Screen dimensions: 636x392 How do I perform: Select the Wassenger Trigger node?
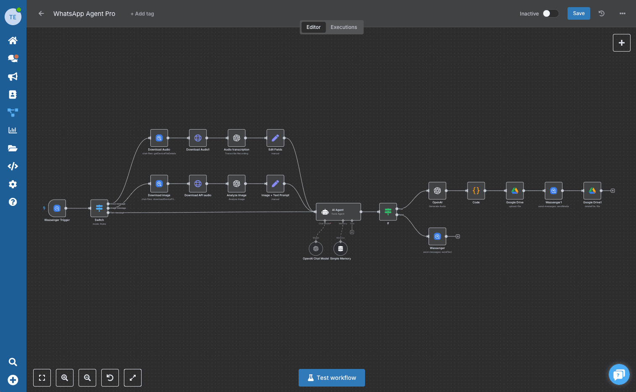(57, 208)
